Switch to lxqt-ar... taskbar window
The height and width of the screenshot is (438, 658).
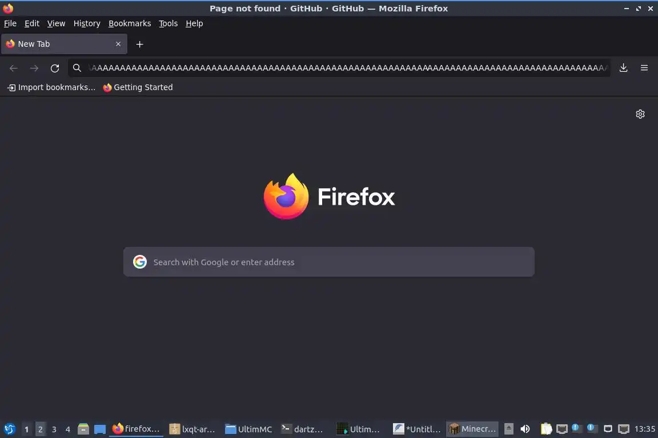click(x=192, y=429)
